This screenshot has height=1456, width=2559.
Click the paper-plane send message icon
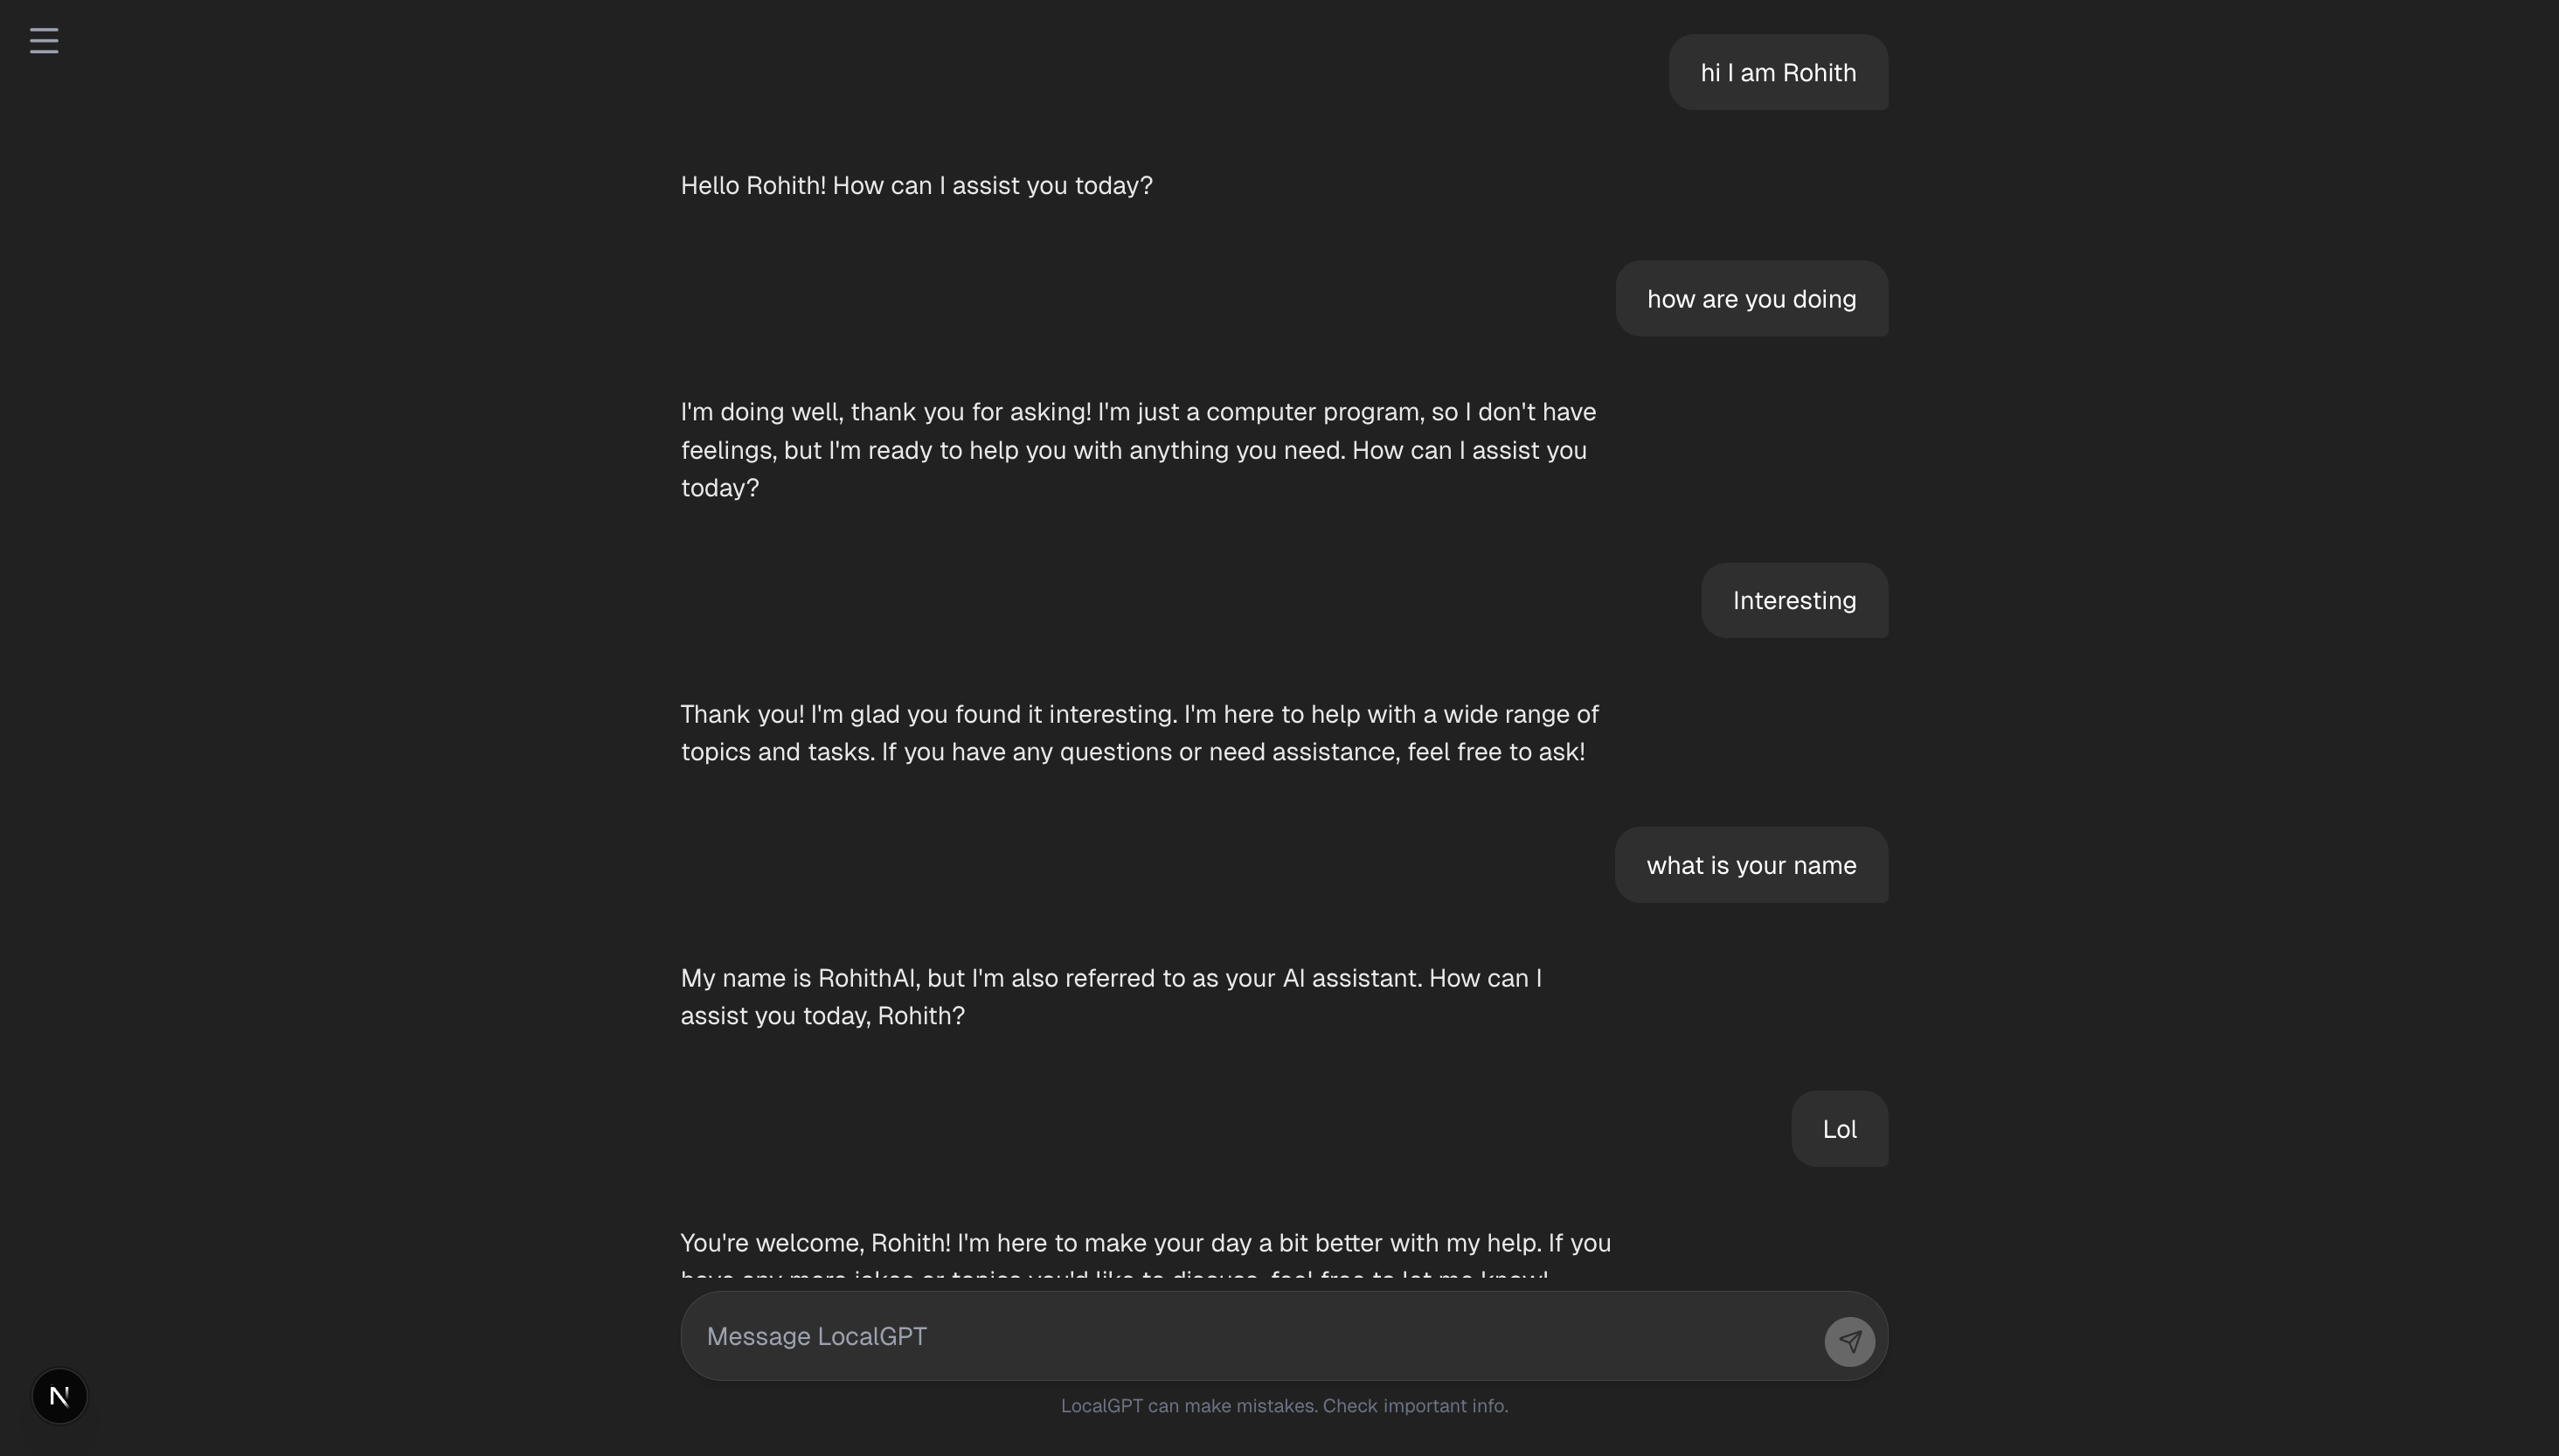(1849, 1341)
